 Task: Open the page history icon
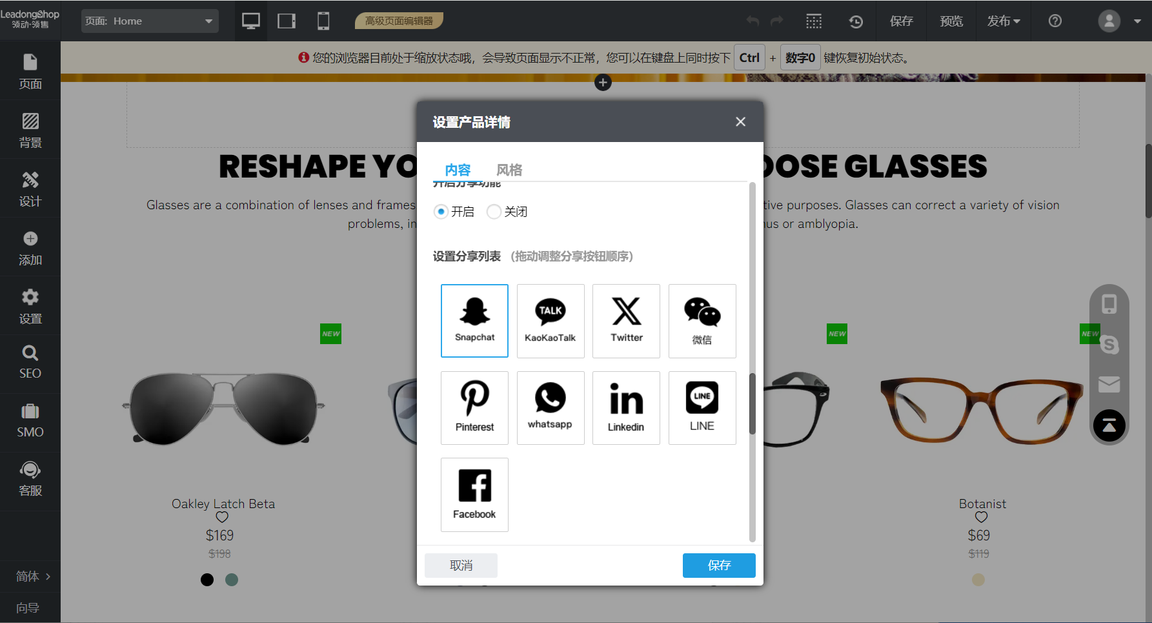tap(856, 21)
